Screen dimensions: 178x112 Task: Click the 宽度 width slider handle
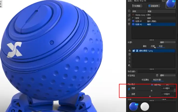(152, 91)
